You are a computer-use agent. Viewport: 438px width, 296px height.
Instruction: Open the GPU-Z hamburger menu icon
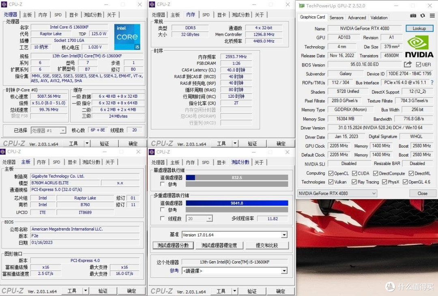point(432,16)
